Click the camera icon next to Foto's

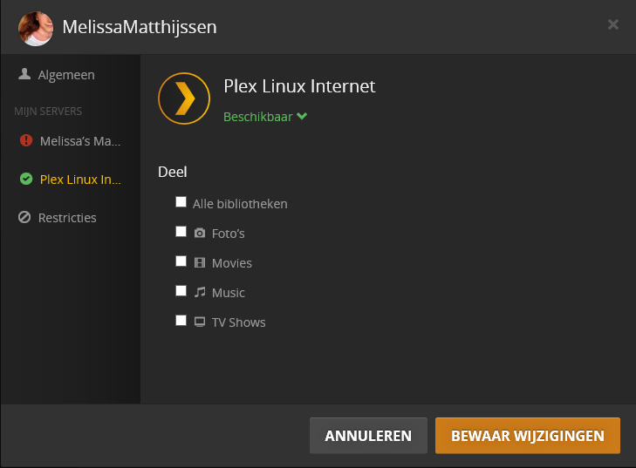click(200, 234)
